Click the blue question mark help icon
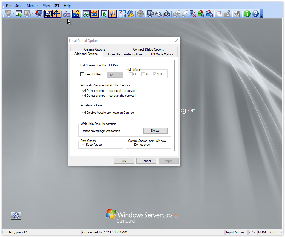Viewport: 285px width, 237px height. coord(255,14)
